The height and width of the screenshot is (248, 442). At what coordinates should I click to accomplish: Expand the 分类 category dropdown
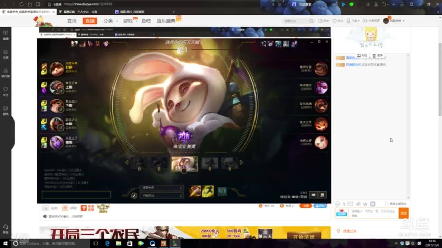110,21
